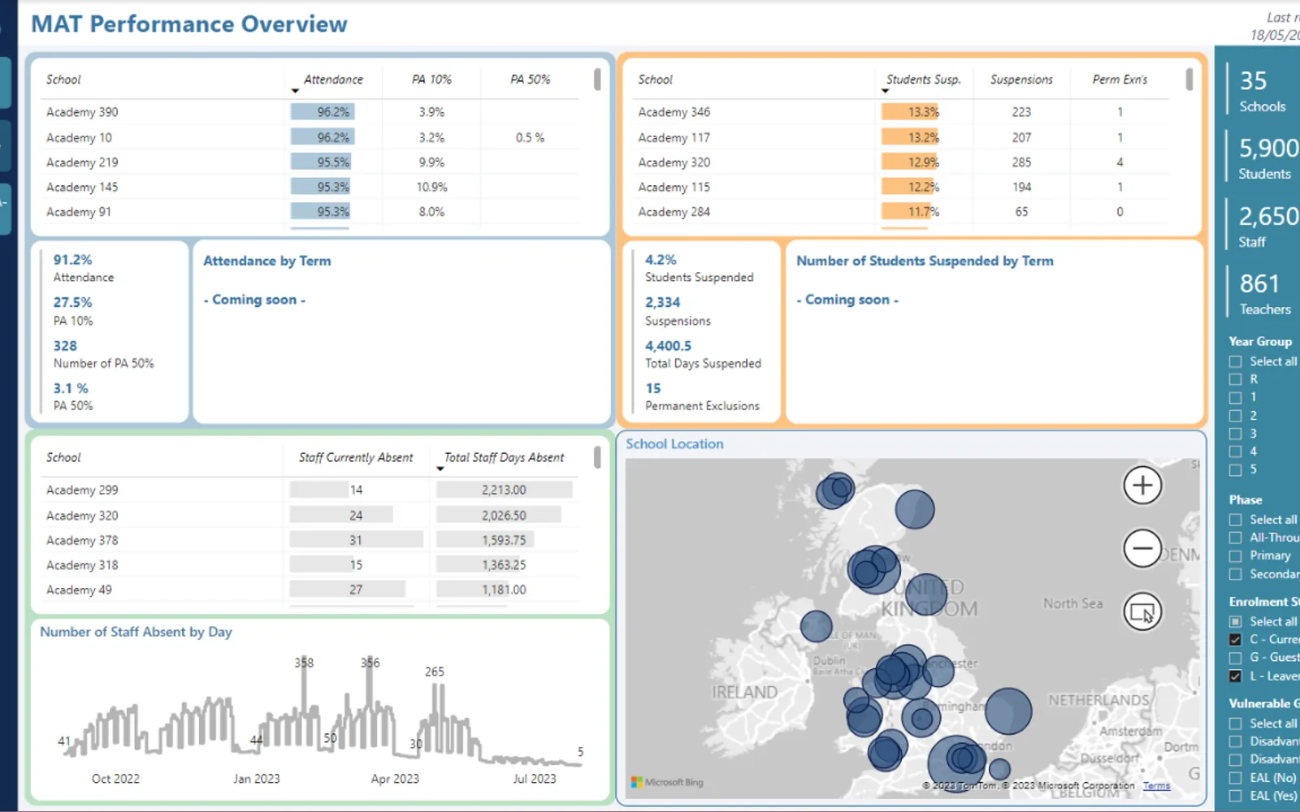
Task: Sort by the Perm Ex'ns column header
Action: [x=1120, y=80]
